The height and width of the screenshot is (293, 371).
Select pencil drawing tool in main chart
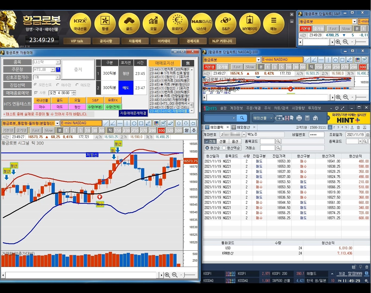tap(148, 123)
